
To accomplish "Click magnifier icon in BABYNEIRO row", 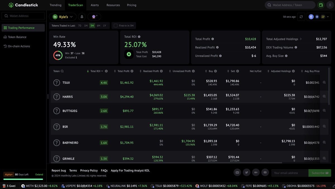I will (324, 142).
